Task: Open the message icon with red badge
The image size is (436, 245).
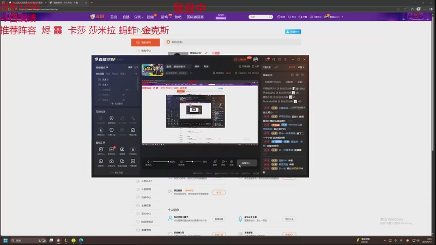Action: (x=267, y=59)
